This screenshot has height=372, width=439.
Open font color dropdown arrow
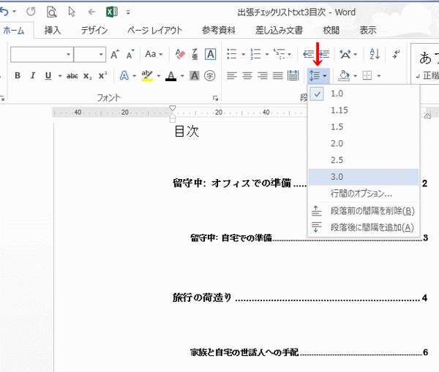pyautogui.click(x=182, y=76)
